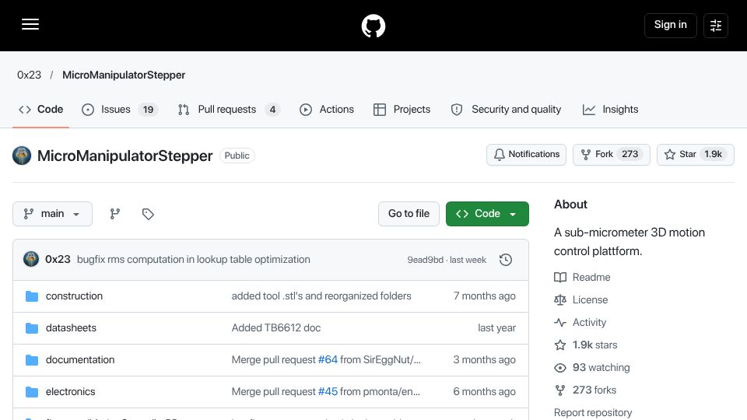Open the electronics folder
This screenshot has width=747, height=420.
[x=71, y=392]
